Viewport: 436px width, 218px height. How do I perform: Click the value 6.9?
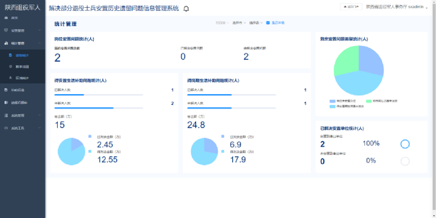[235, 144]
